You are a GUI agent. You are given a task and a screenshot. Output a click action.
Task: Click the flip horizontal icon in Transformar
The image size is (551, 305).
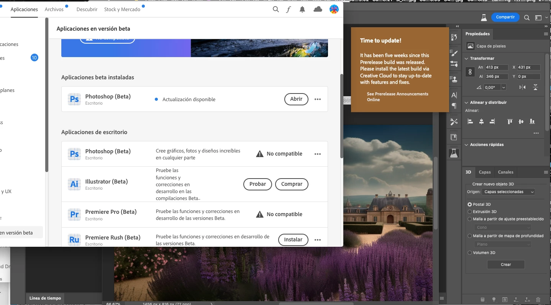[522, 87]
